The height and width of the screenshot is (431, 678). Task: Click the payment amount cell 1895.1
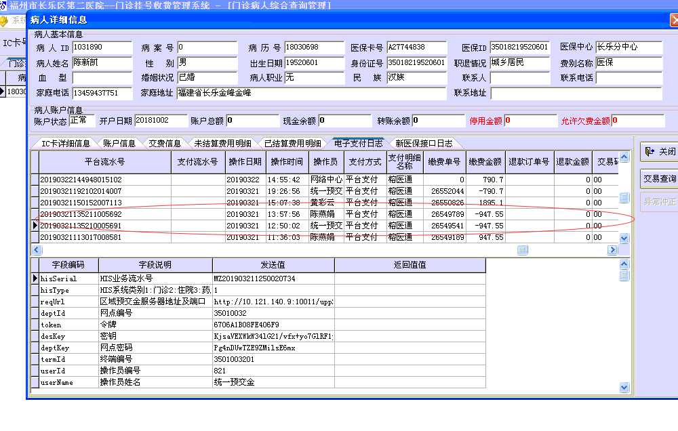coord(485,203)
